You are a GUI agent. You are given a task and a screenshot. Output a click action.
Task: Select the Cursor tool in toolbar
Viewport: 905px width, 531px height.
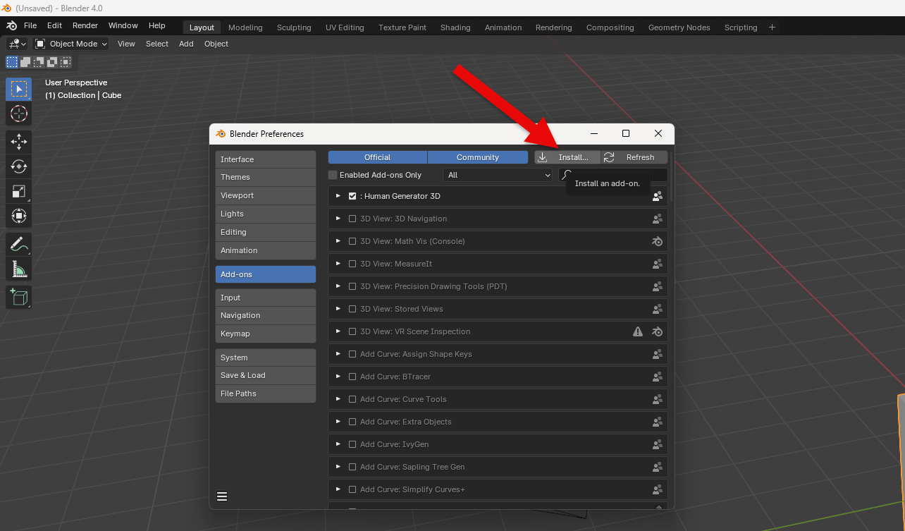pos(19,113)
